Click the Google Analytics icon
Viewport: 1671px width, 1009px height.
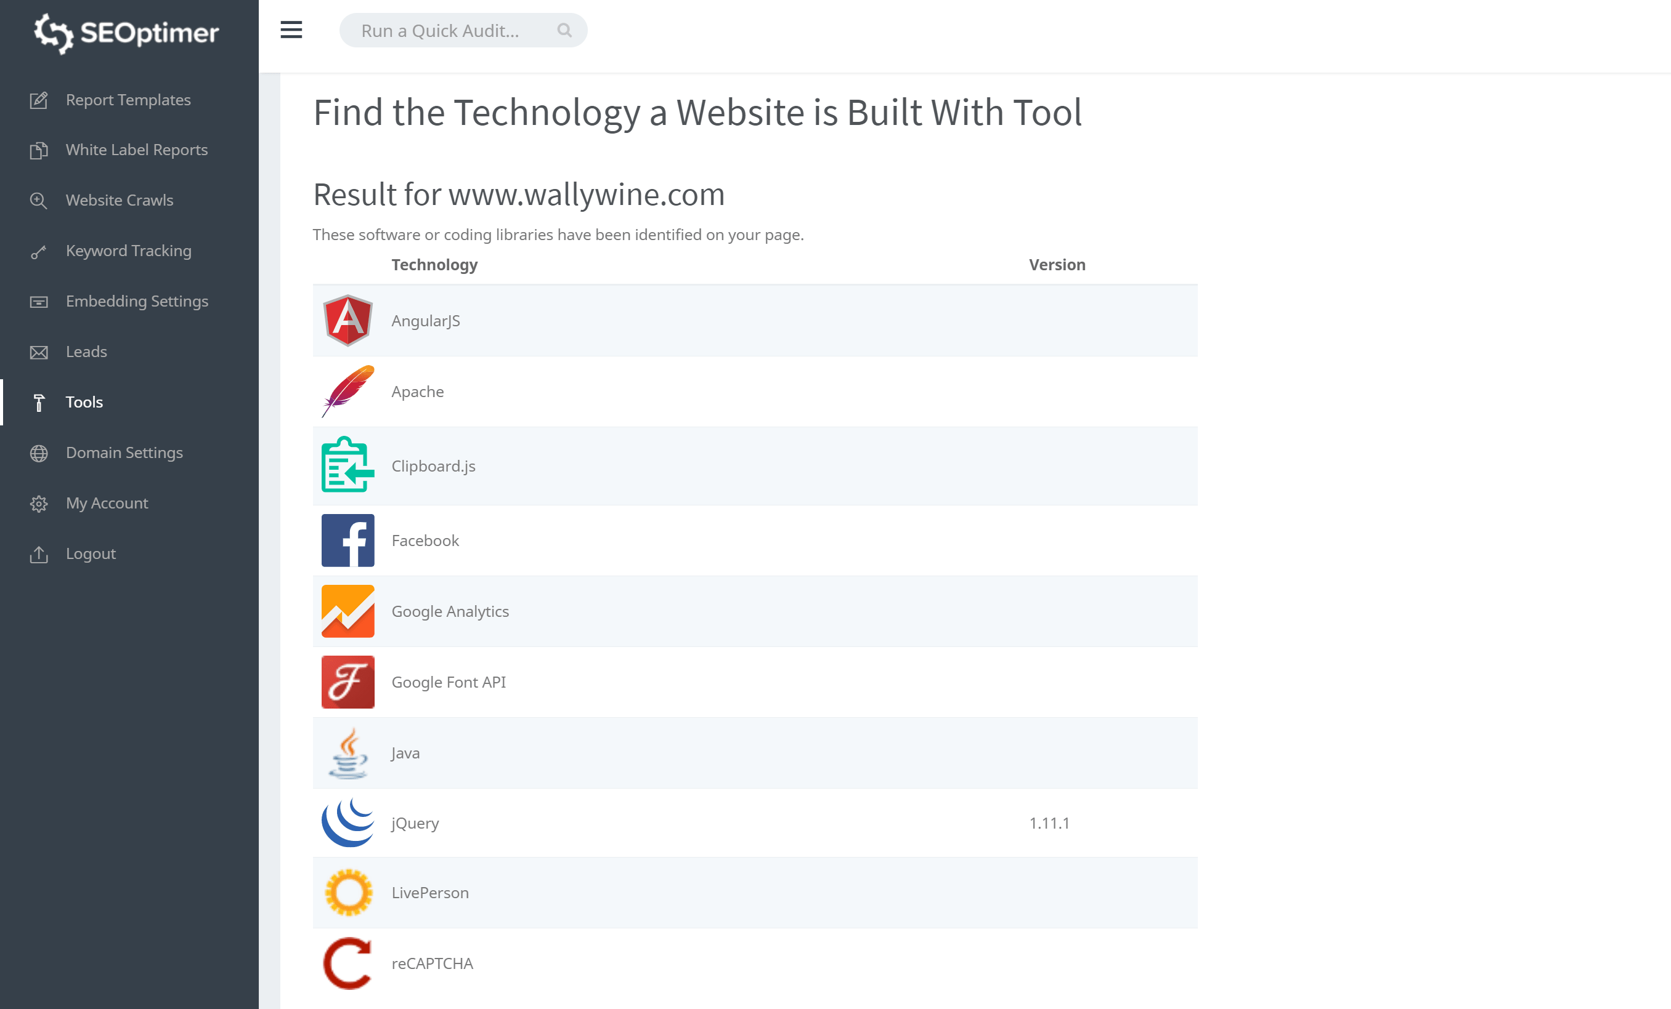tap(346, 611)
